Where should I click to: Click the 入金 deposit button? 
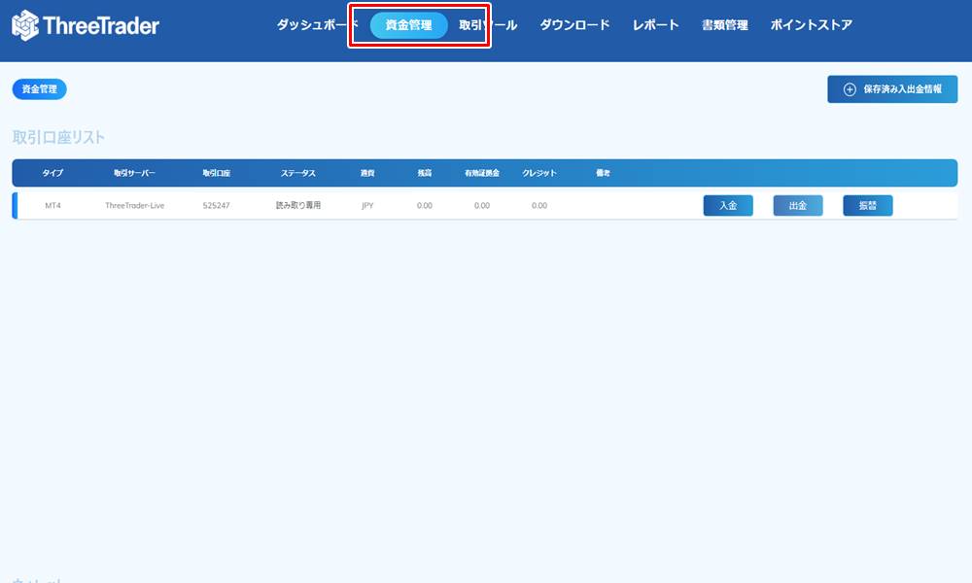pos(727,205)
